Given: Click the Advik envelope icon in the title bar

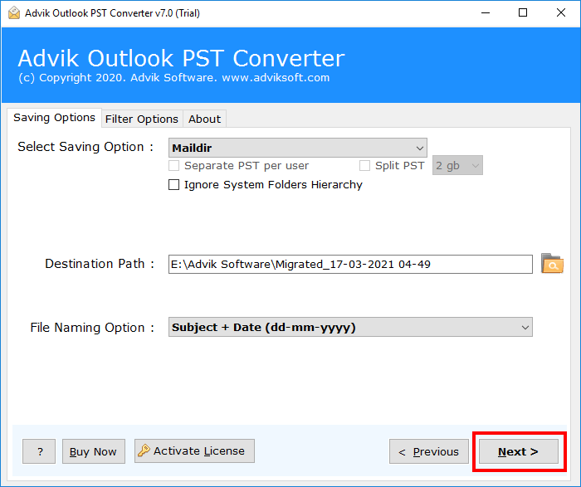Looking at the screenshot, I should [14, 13].
